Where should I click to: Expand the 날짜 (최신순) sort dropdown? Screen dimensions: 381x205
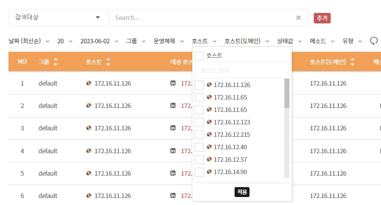(x=31, y=41)
